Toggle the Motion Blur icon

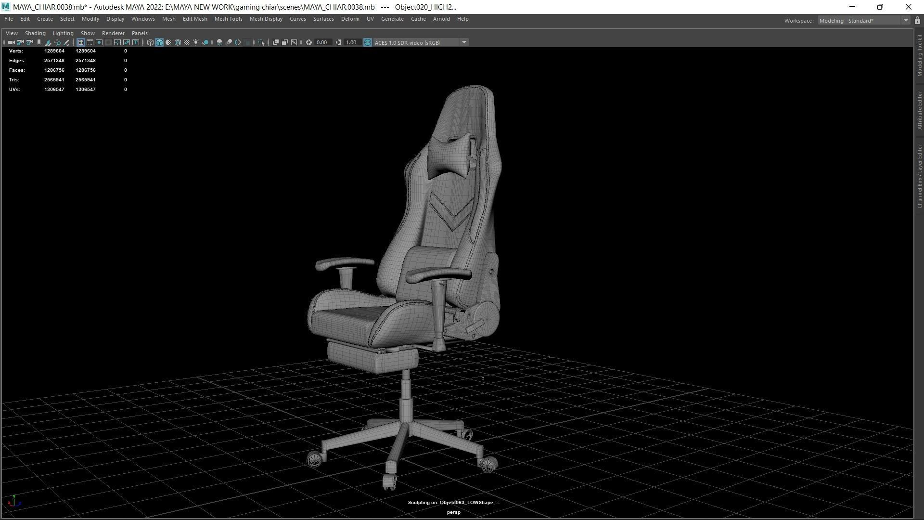(229, 42)
